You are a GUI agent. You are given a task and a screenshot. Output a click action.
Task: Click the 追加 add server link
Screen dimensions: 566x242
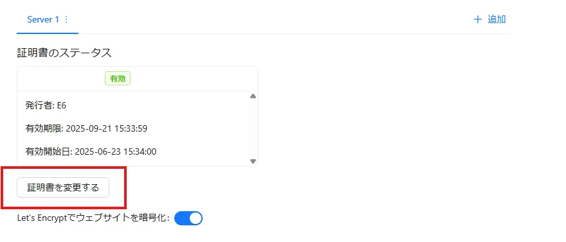[497, 19]
